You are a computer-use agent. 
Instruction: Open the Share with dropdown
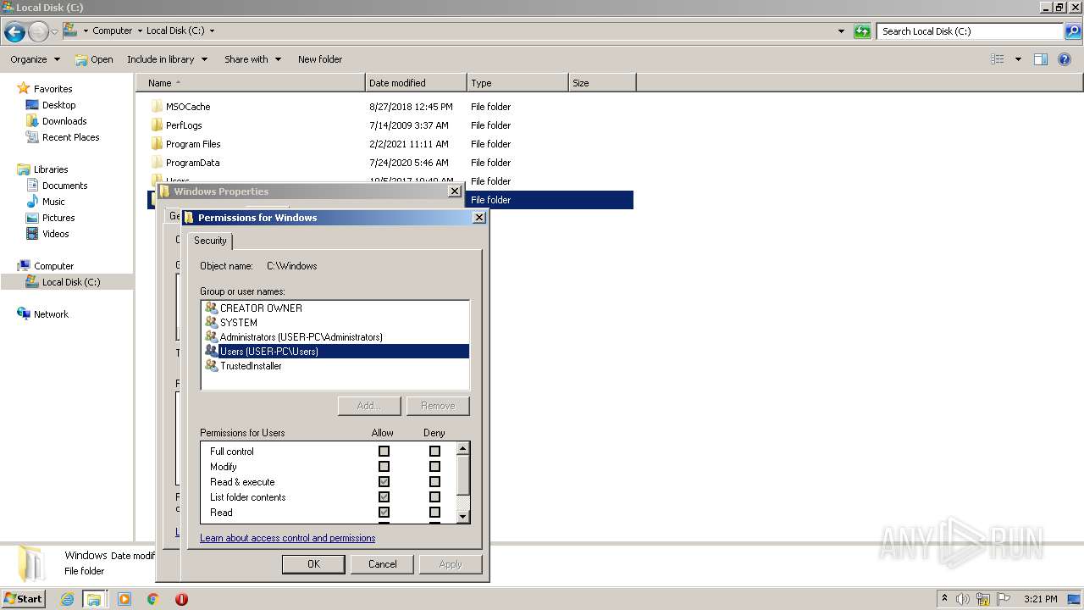pyautogui.click(x=252, y=59)
